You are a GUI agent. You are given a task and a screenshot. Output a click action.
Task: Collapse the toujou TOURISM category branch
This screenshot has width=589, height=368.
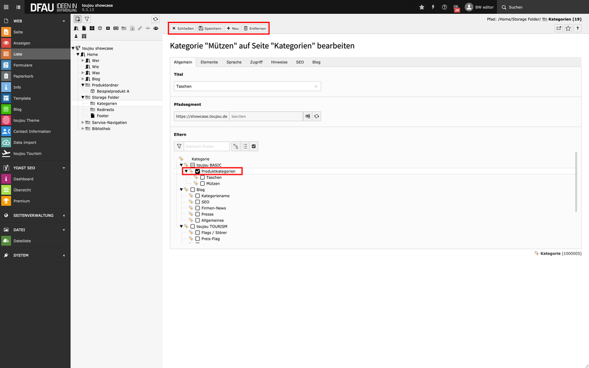pos(181,227)
